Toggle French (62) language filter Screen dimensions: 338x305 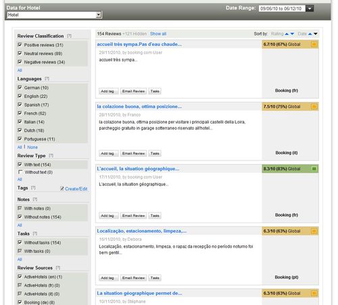(x=20, y=113)
